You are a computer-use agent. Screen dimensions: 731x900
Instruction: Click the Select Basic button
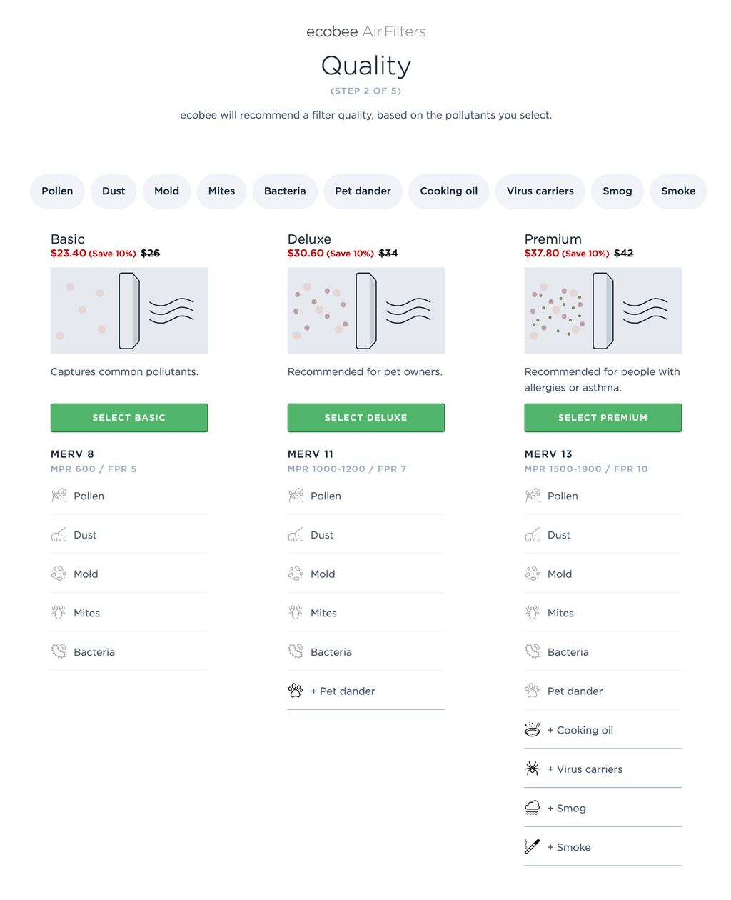[128, 417]
